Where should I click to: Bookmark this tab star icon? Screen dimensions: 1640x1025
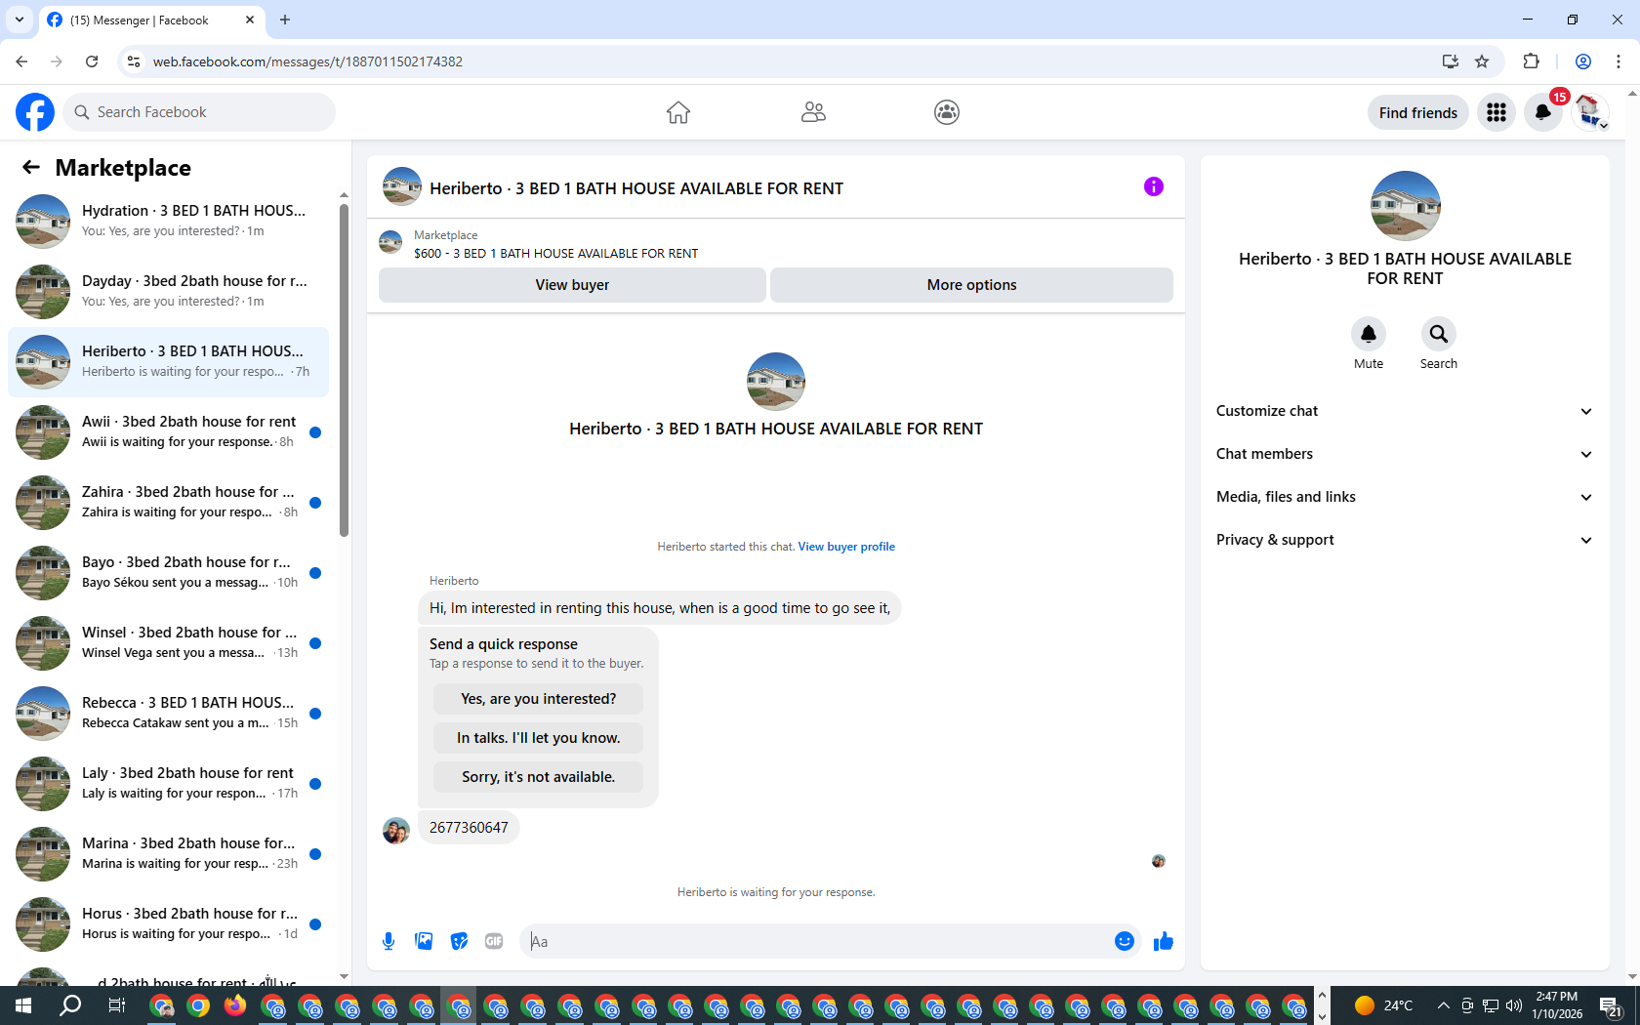tap(1482, 61)
